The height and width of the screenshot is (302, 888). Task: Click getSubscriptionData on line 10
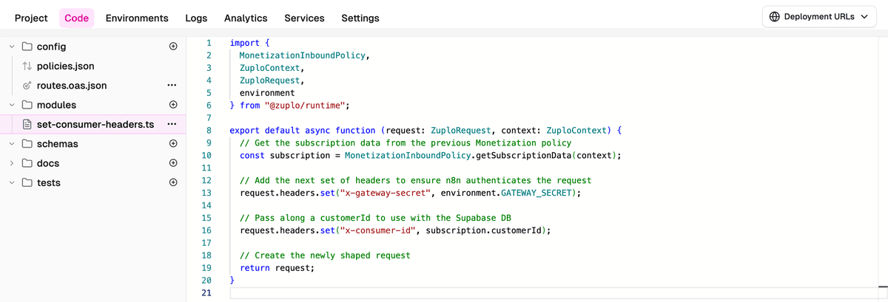pos(523,155)
